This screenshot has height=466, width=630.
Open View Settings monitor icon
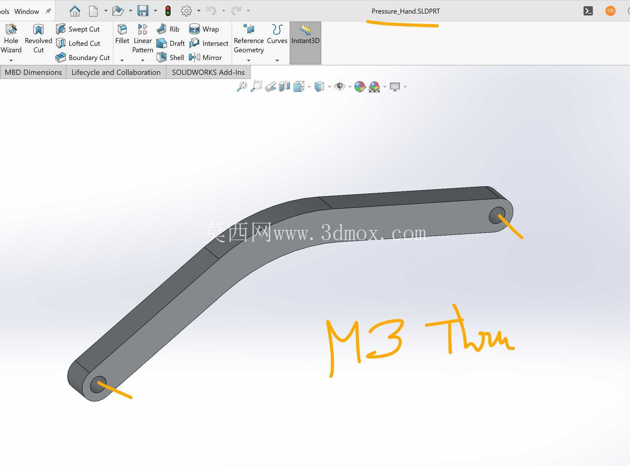(x=395, y=87)
